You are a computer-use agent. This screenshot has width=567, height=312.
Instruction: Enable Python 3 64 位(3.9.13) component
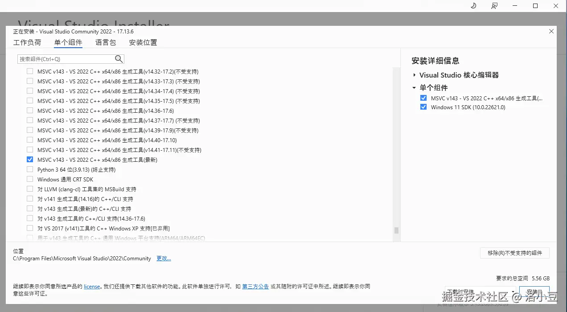29,169
